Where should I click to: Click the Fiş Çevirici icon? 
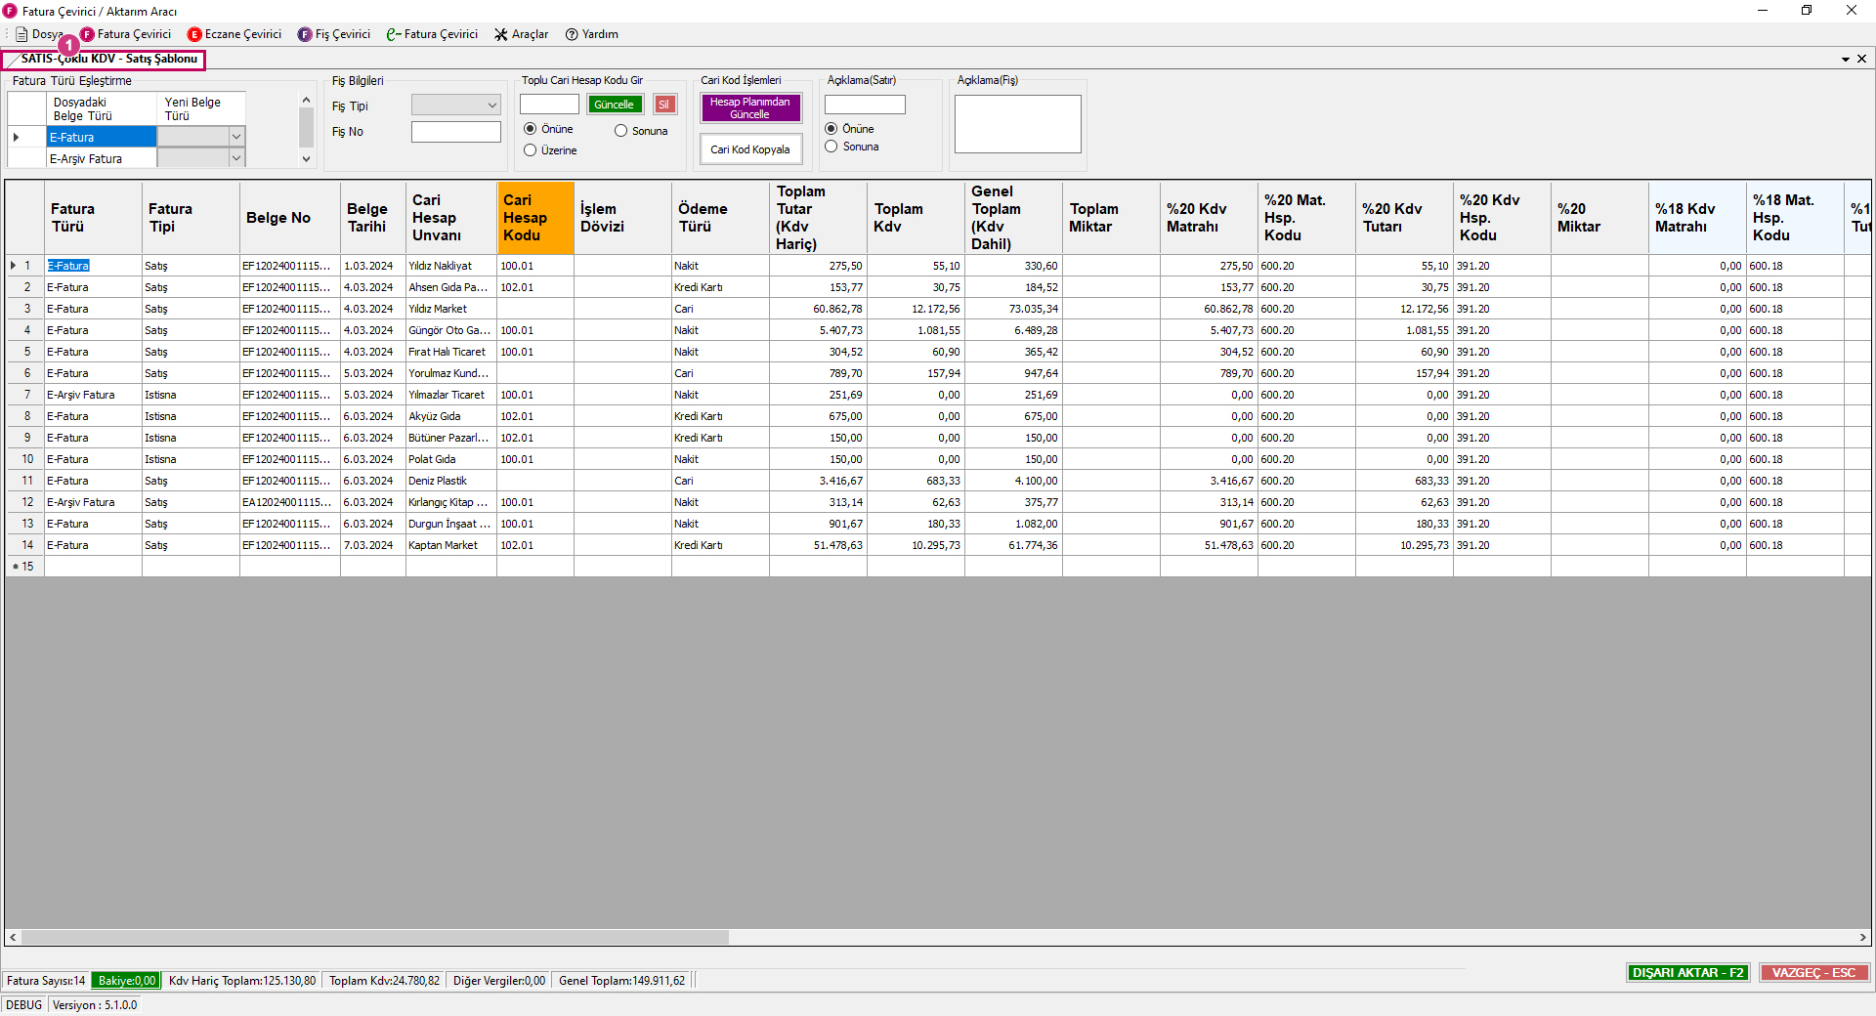point(305,34)
